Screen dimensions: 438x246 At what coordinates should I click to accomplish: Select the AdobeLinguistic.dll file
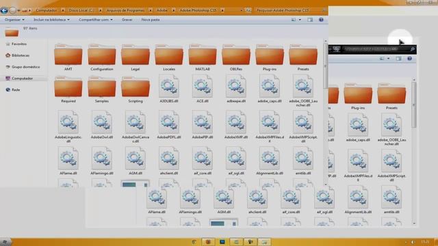[x=68, y=126]
